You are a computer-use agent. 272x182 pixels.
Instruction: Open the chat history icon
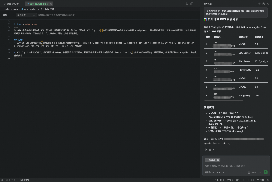click(x=263, y=4)
